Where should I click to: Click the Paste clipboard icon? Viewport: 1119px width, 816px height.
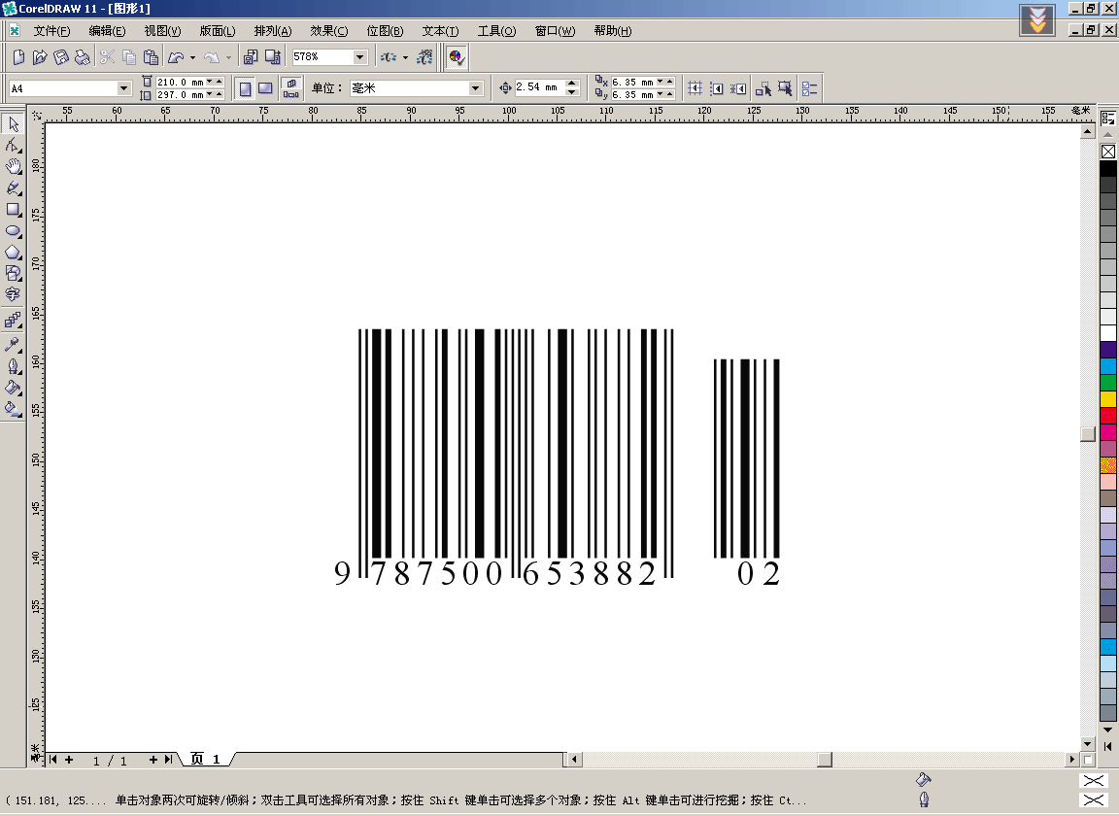coord(151,57)
